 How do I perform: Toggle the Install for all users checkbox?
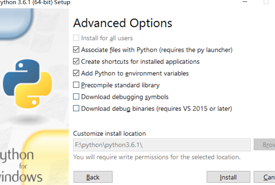(x=76, y=38)
